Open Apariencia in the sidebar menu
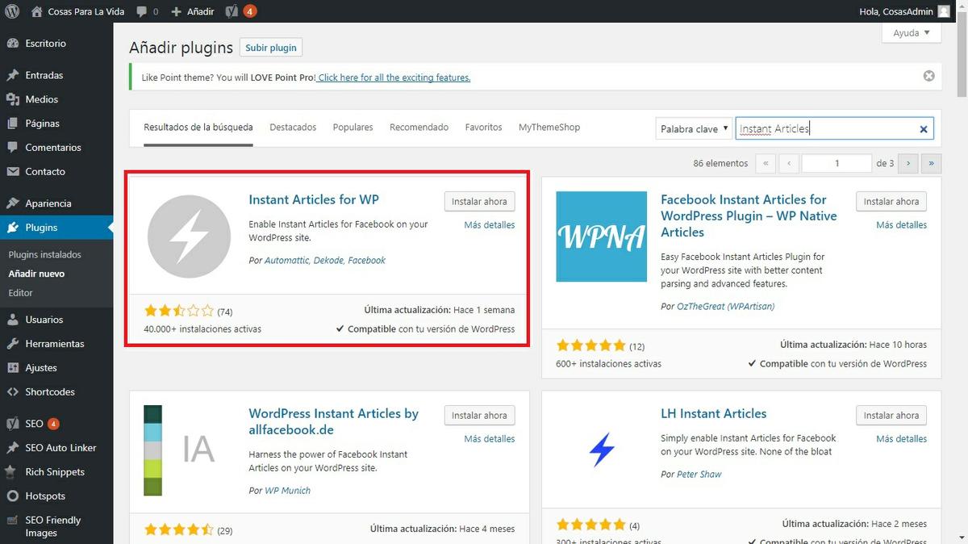 point(48,203)
